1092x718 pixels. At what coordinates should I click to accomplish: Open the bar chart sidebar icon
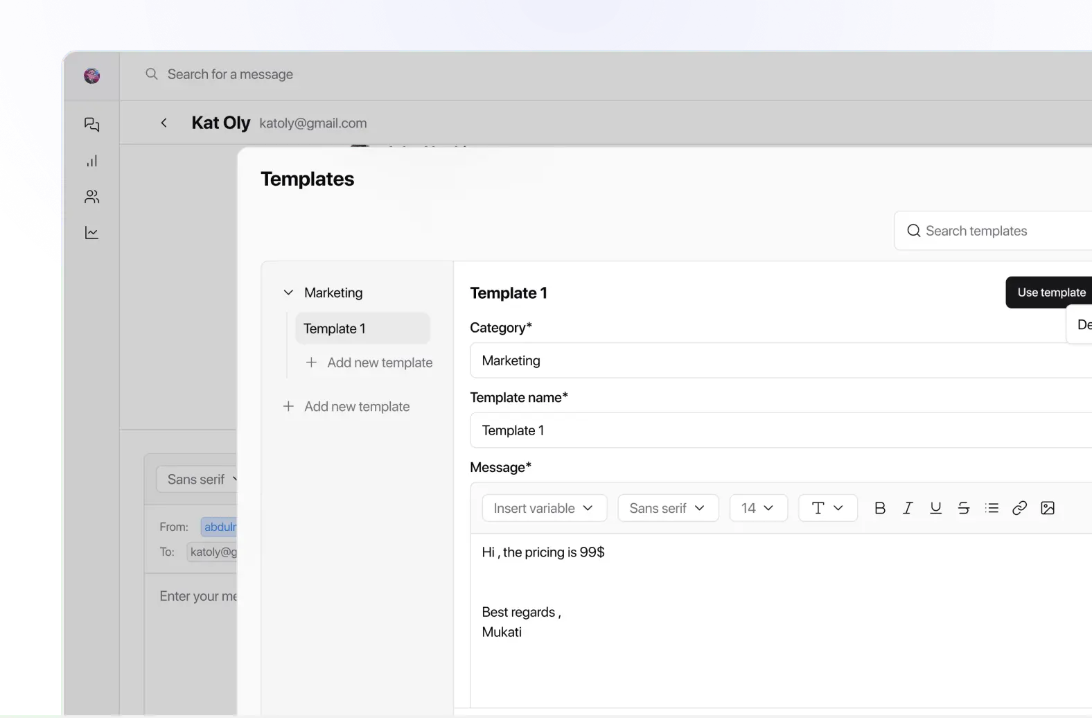pyautogui.click(x=91, y=161)
